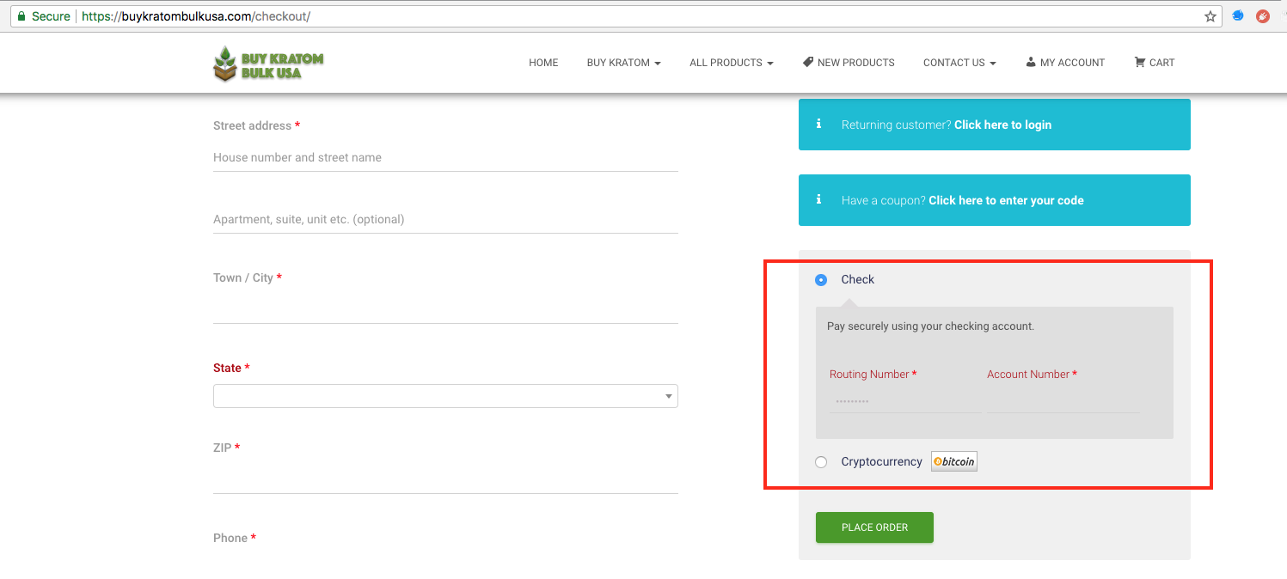Click the info icon beside Have a coupon
The image size is (1287, 579).
coord(819,200)
